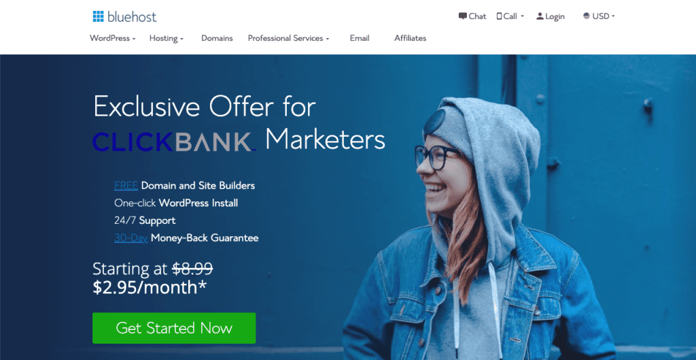Click the bluehost wordmark text
The image size is (696, 360).
coord(133,17)
